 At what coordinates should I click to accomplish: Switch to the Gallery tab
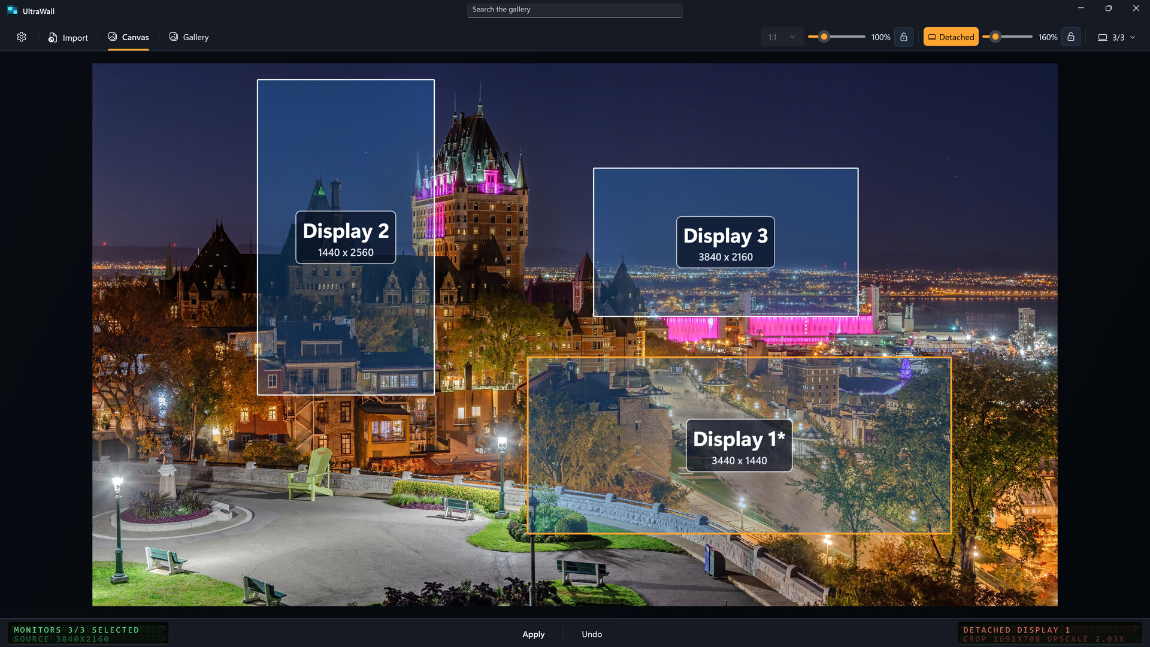(x=189, y=37)
